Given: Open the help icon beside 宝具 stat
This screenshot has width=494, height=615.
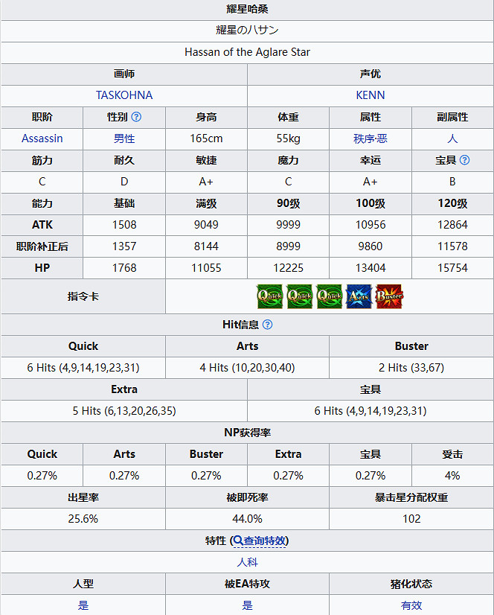Looking at the screenshot, I should click(x=464, y=160).
